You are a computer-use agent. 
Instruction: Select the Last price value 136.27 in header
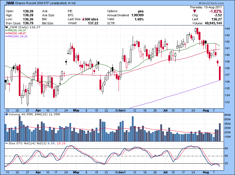216,19
